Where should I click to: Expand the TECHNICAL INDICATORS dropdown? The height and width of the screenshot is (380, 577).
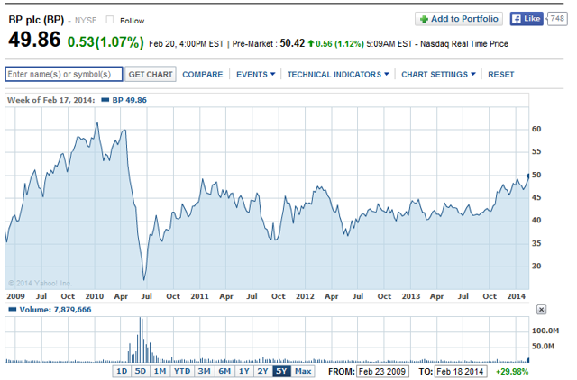338,74
